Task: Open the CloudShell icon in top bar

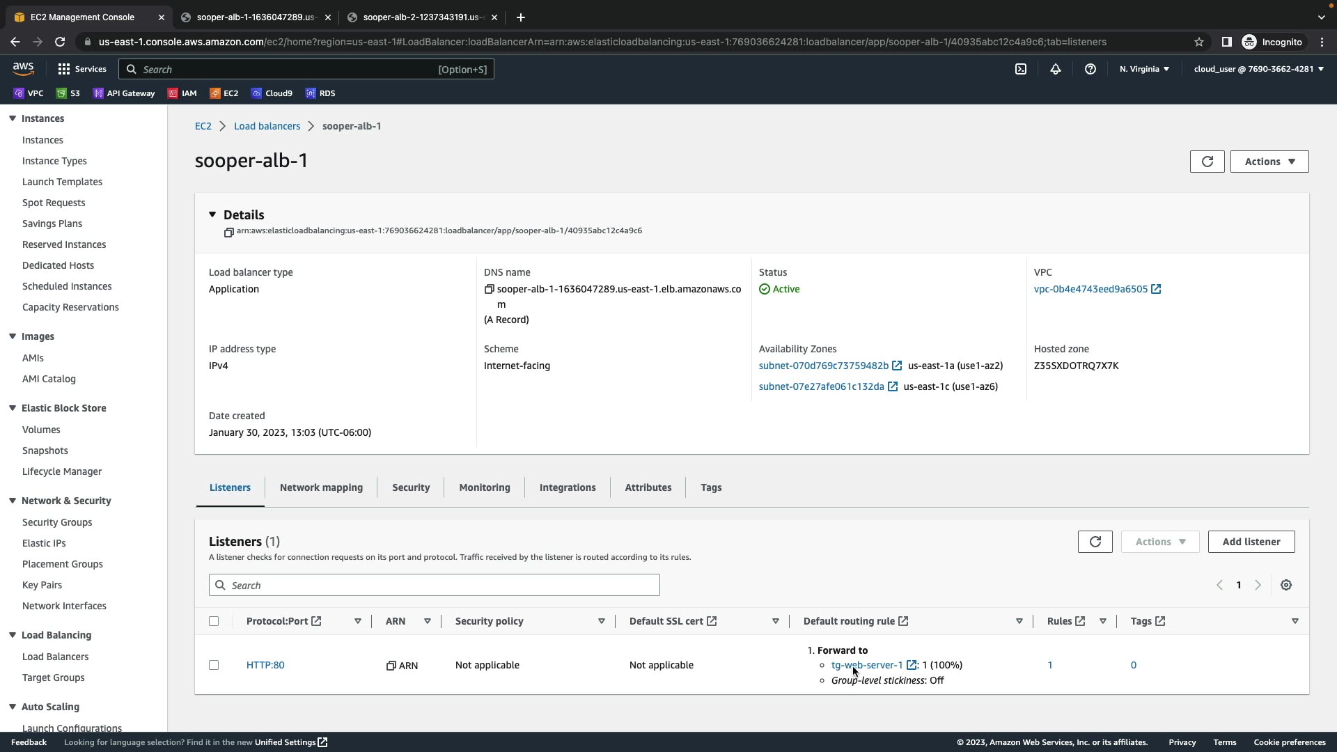Action: pos(1021,69)
